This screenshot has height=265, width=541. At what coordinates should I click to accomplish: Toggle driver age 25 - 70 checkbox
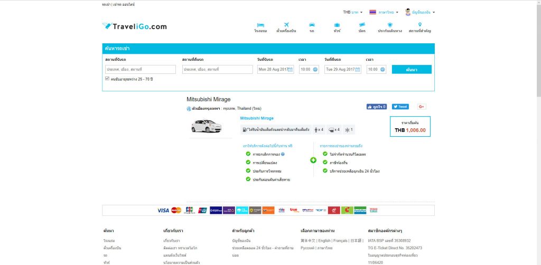[x=107, y=79]
